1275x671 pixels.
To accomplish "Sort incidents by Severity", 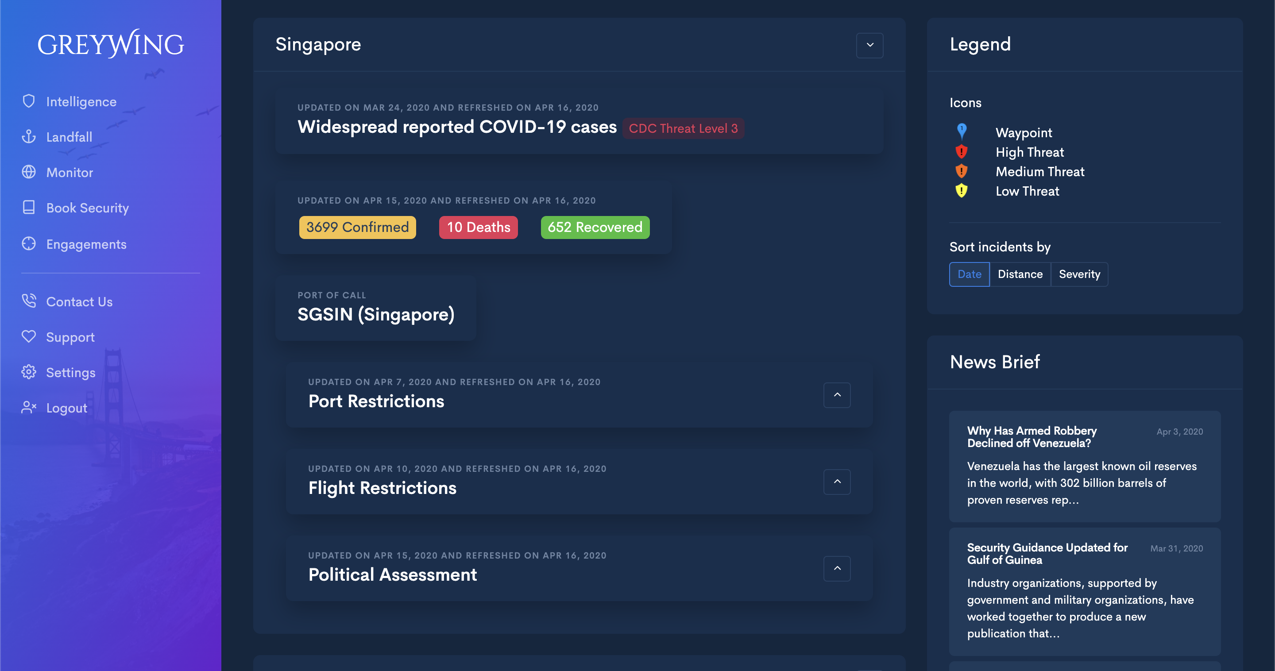I will [1079, 274].
